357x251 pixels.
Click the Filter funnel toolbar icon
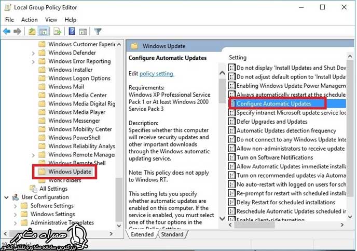click(98, 31)
